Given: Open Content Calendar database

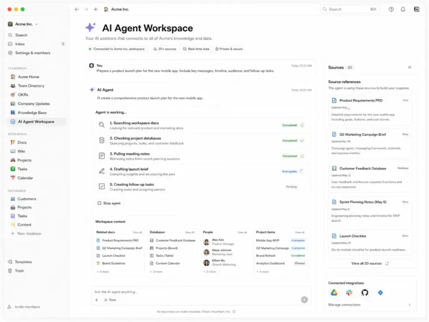Looking at the screenshot, I should coord(165,263).
